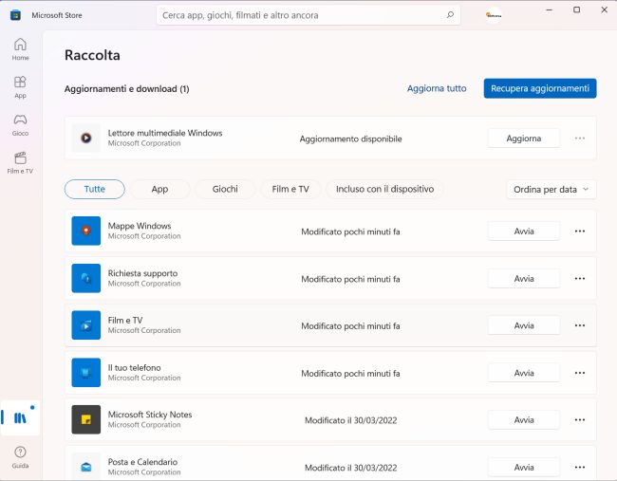Click the Richiesta supporto app name

coord(142,273)
